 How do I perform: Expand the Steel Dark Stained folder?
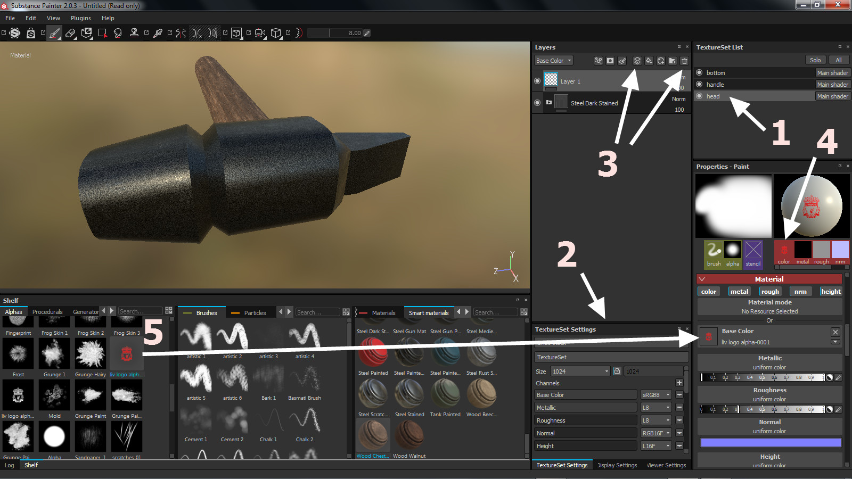549,103
